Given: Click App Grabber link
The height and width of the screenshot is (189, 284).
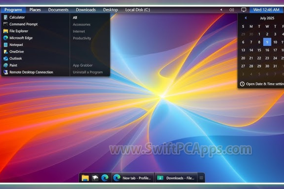Looking at the screenshot, I should (83, 65).
